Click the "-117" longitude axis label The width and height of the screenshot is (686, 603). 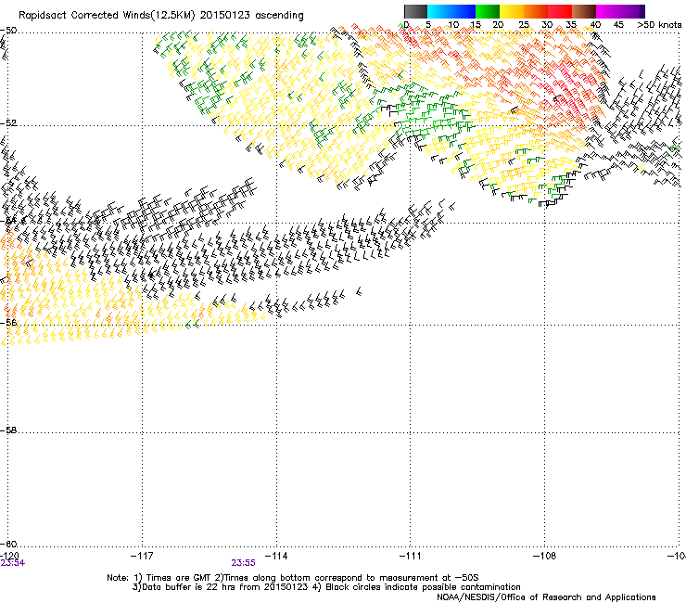142,556
